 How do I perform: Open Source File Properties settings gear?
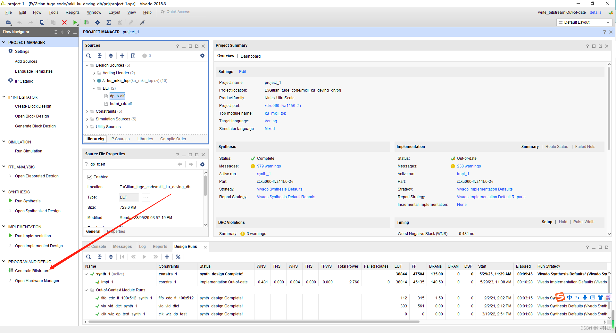pos(202,164)
